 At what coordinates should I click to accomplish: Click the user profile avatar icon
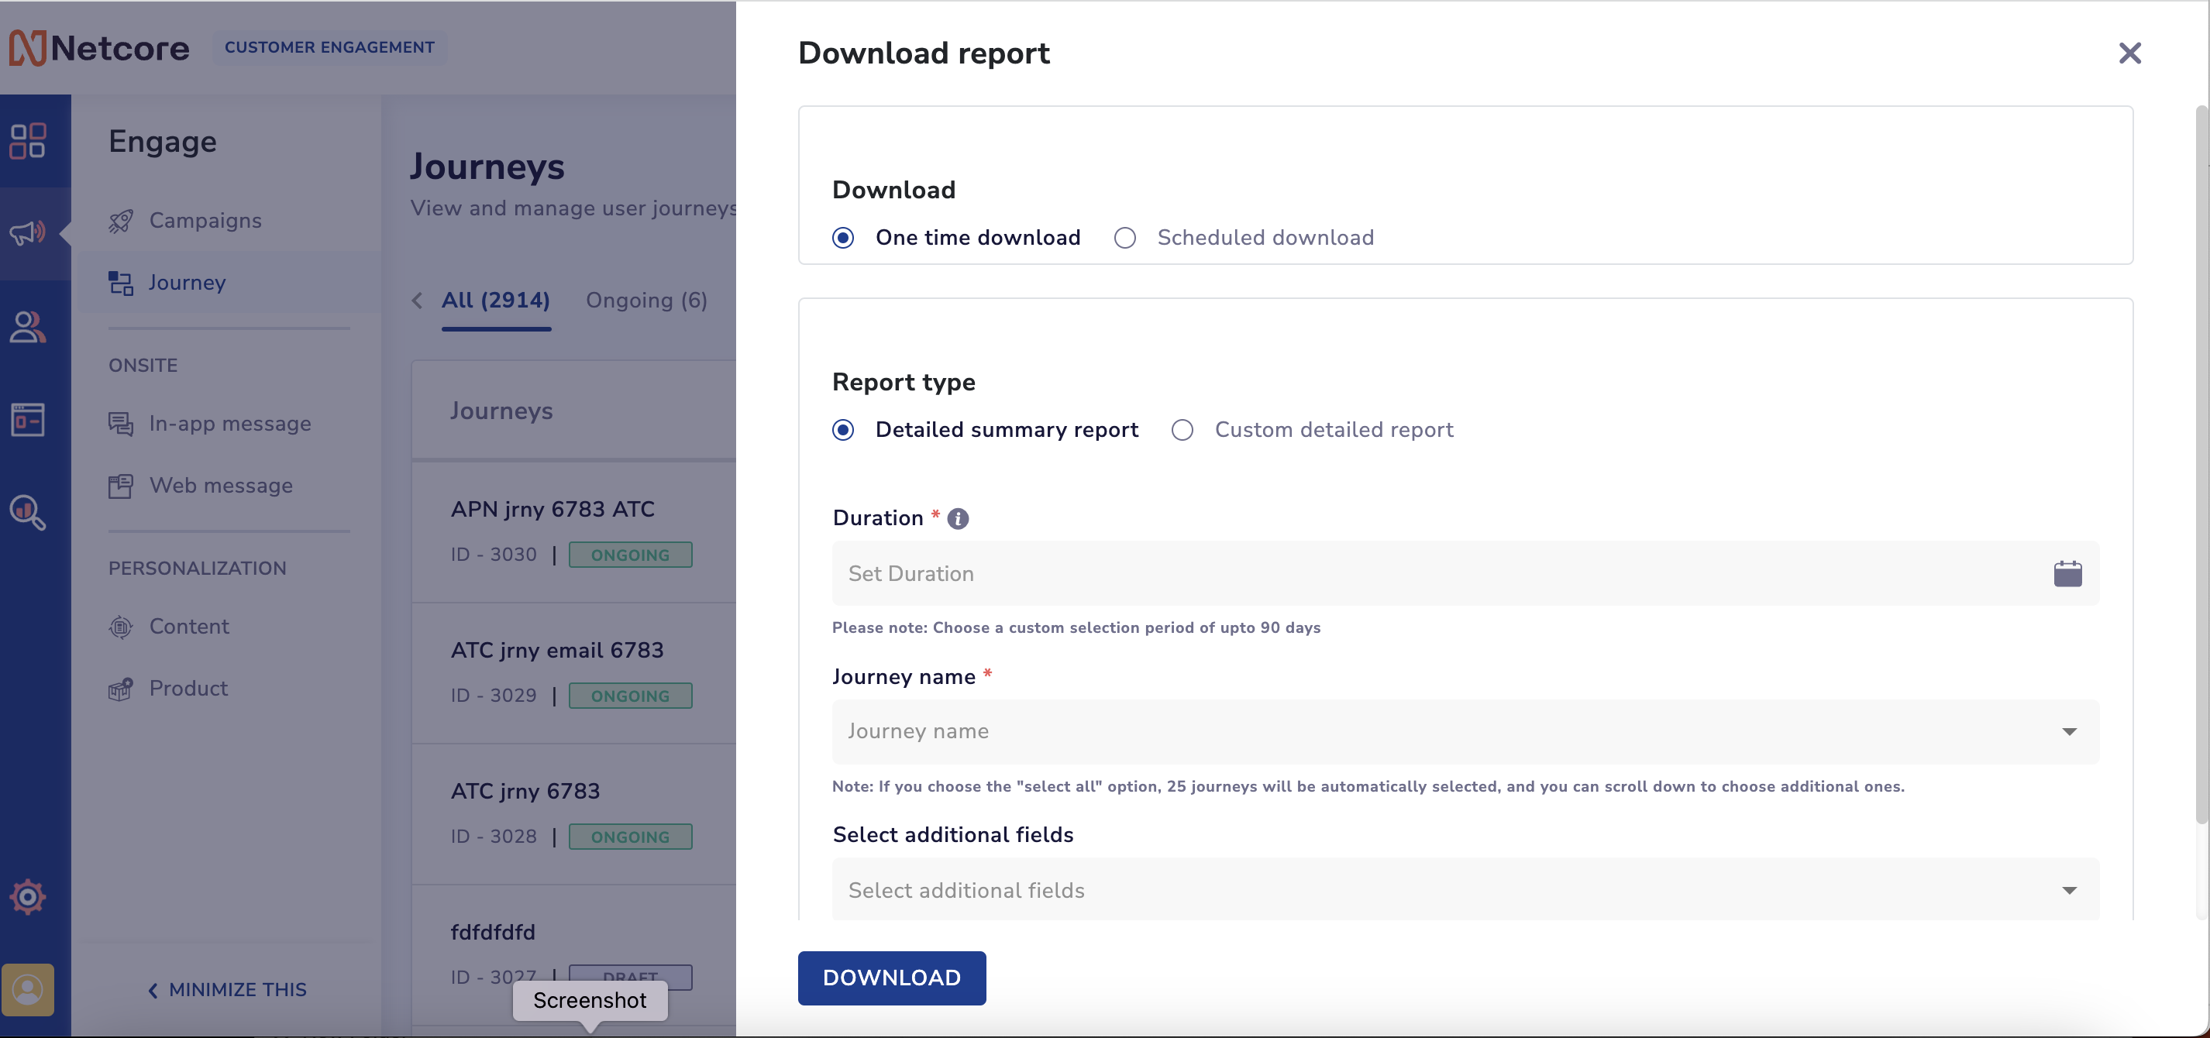click(x=27, y=989)
